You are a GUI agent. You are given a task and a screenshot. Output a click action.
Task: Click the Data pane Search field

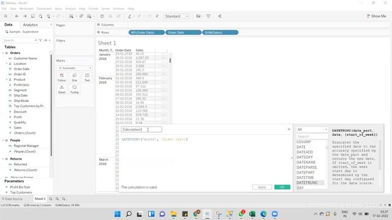20,40
